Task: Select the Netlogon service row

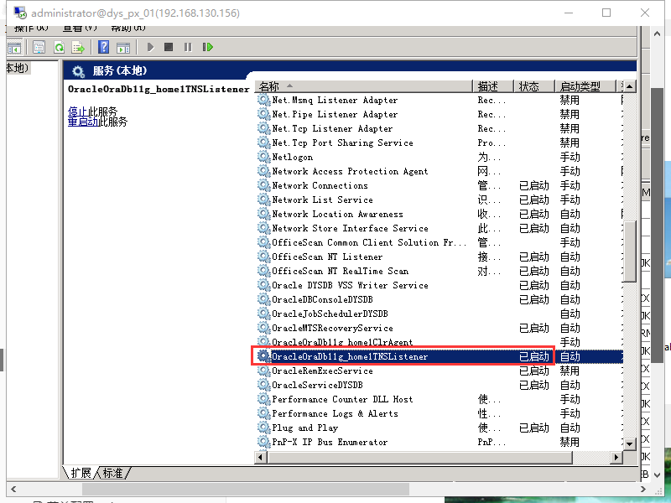Action: [292, 157]
